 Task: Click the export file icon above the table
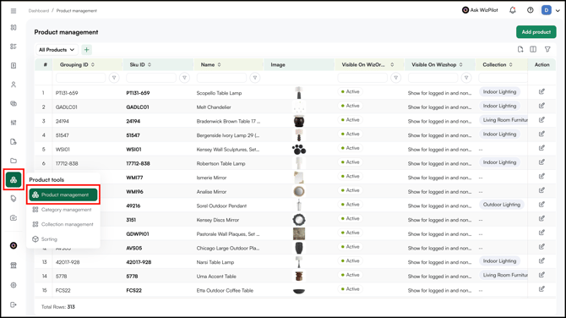520,50
